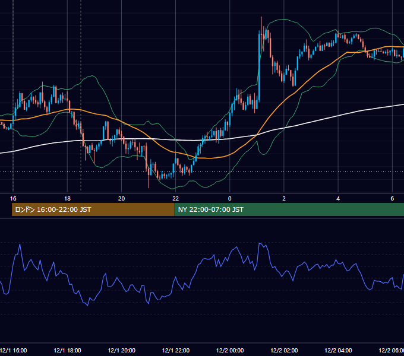
Task: Click the 4 hour axis label
Action: [338, 199]
